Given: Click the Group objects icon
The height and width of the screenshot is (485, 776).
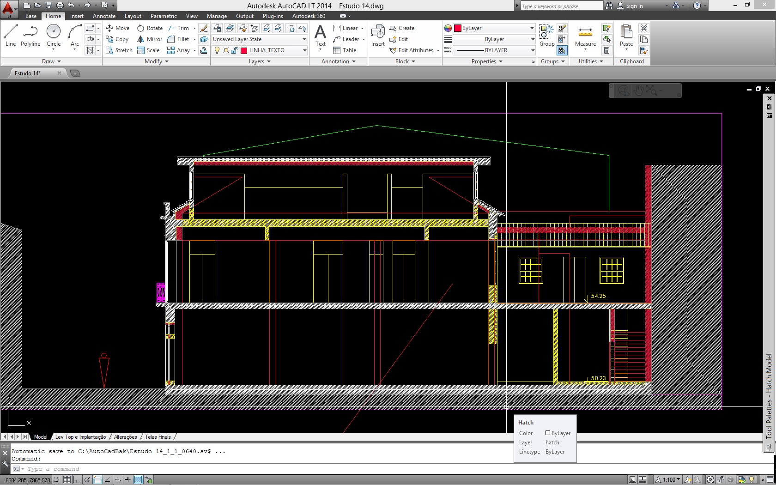Looking at the screenshot, I should coord(547,36).
